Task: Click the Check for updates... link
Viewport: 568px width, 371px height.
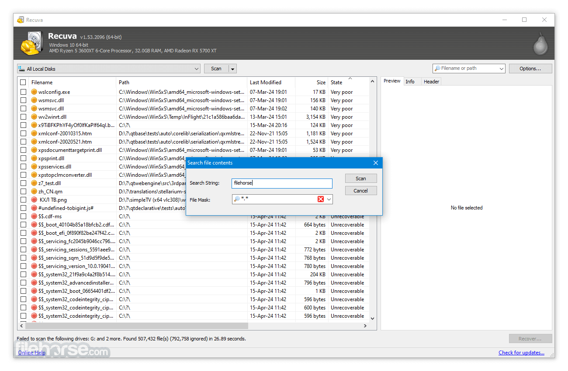Action: 522,353
